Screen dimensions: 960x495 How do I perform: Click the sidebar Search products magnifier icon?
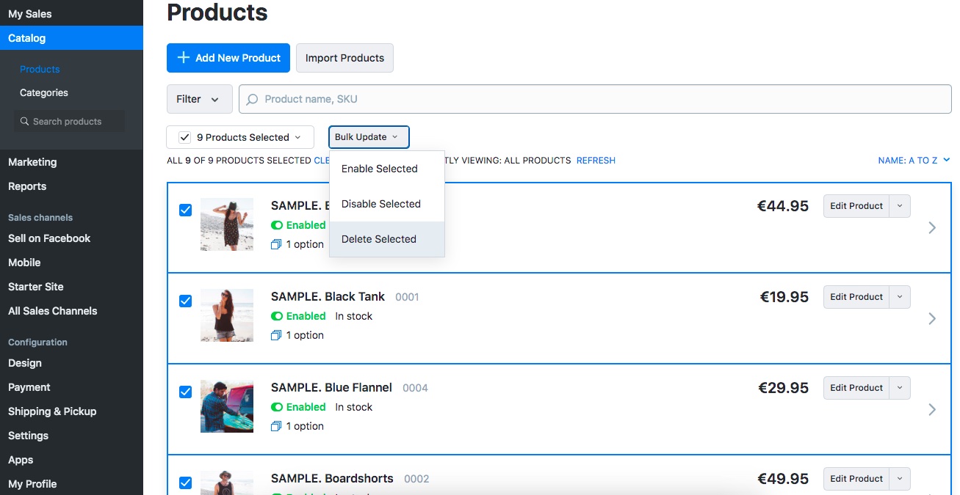(x=25, y=121)
